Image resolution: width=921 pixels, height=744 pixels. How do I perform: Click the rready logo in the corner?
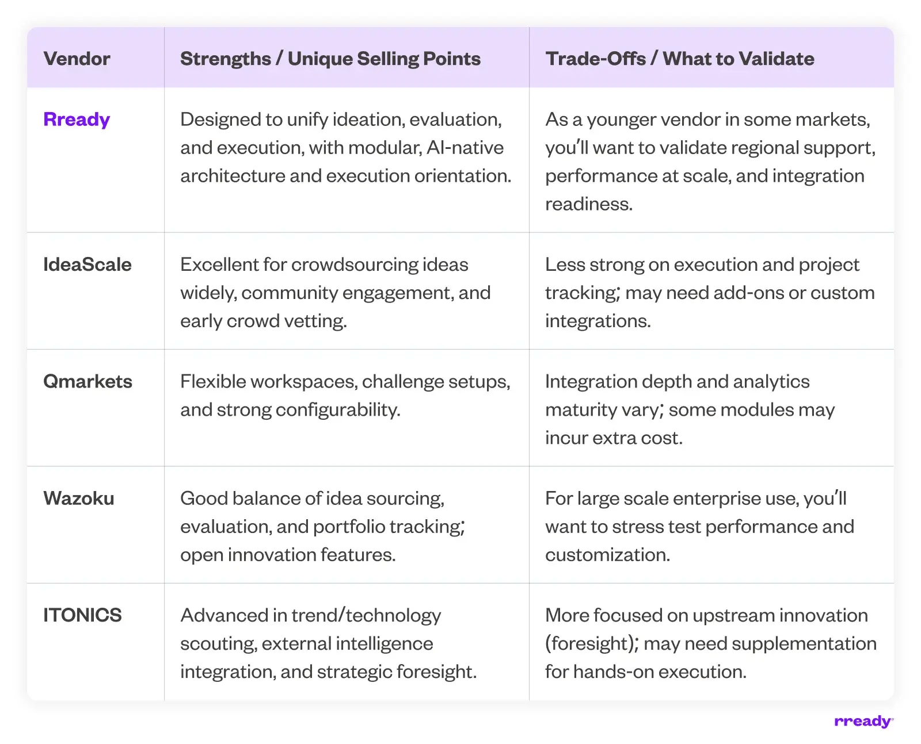(863, 722)
